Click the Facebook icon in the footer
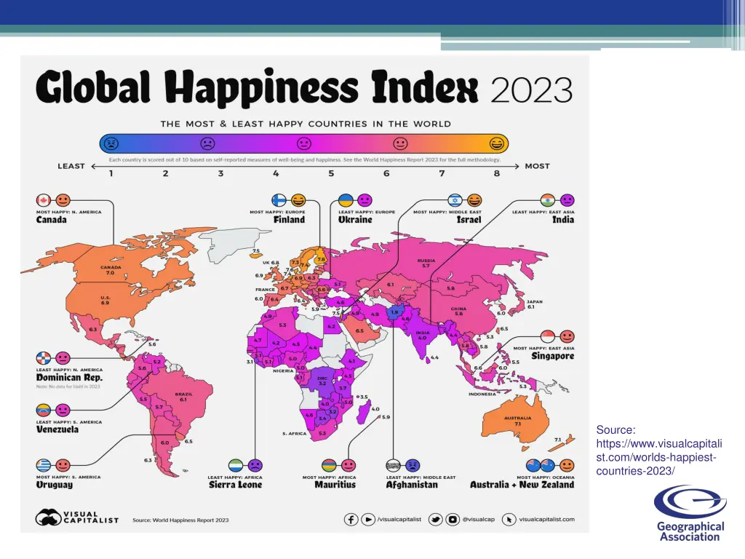The width and height of the screenshot is (745, 559). (351, 519)
